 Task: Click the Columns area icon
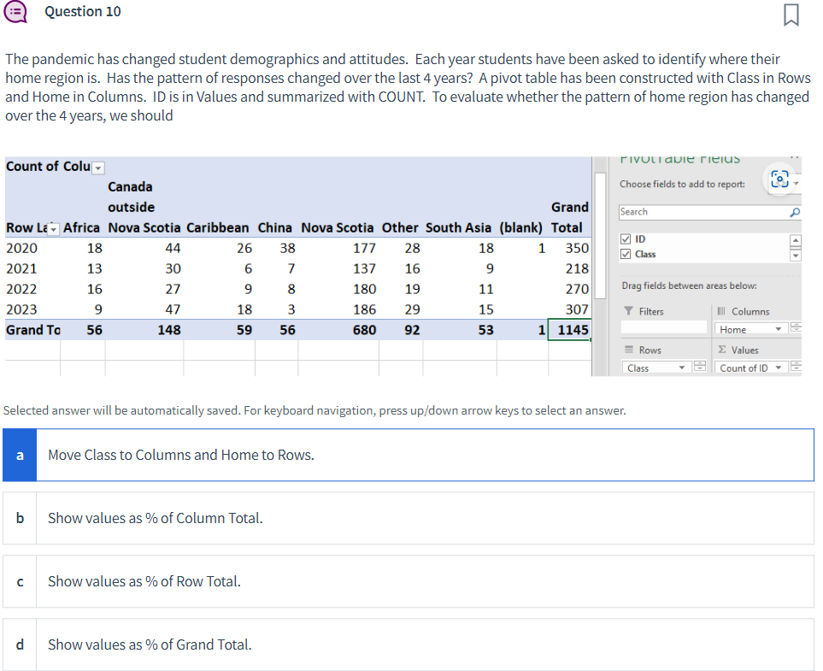721,311
